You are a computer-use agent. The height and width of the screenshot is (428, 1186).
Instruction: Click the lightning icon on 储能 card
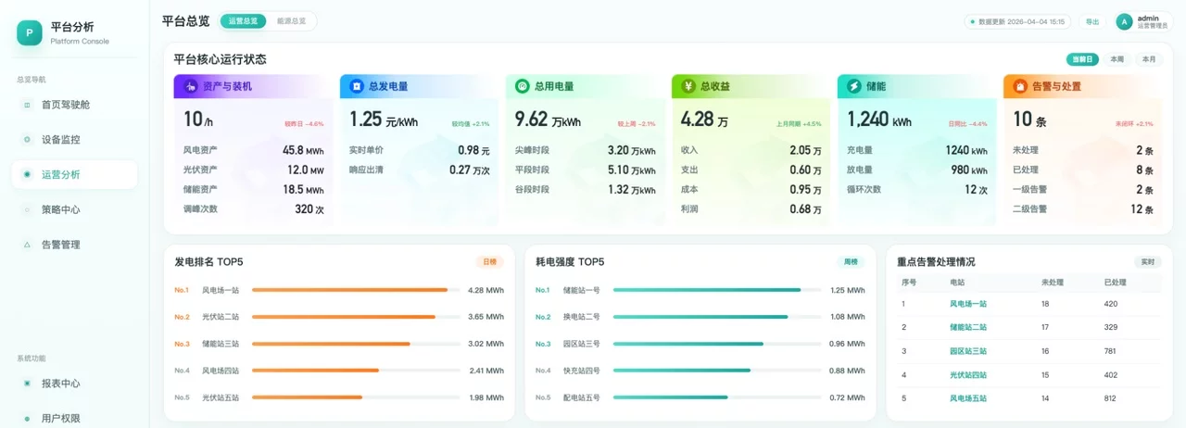click(x=854, y=86)
